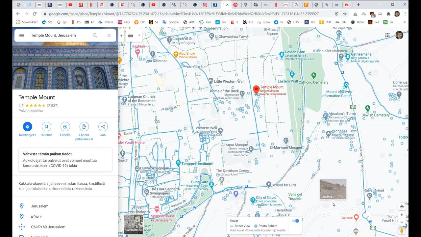Open the keyboard input tools dropdown arrow

point(139,36)
